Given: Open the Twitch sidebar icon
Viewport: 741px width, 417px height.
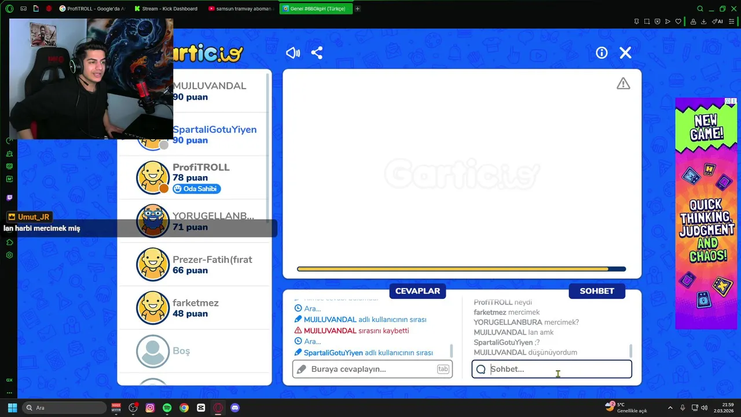Looking at the screenshot, I should (9, 197).
